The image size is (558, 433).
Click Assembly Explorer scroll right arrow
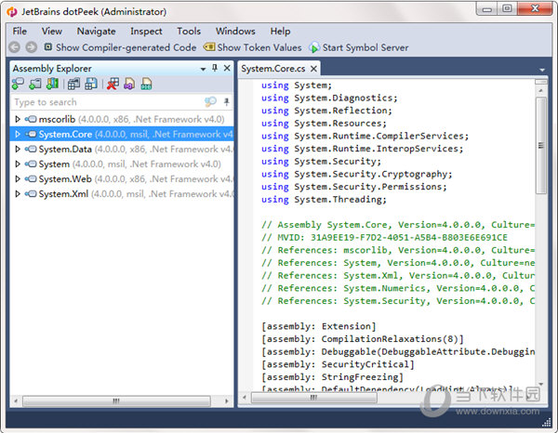tap(227, 401)
